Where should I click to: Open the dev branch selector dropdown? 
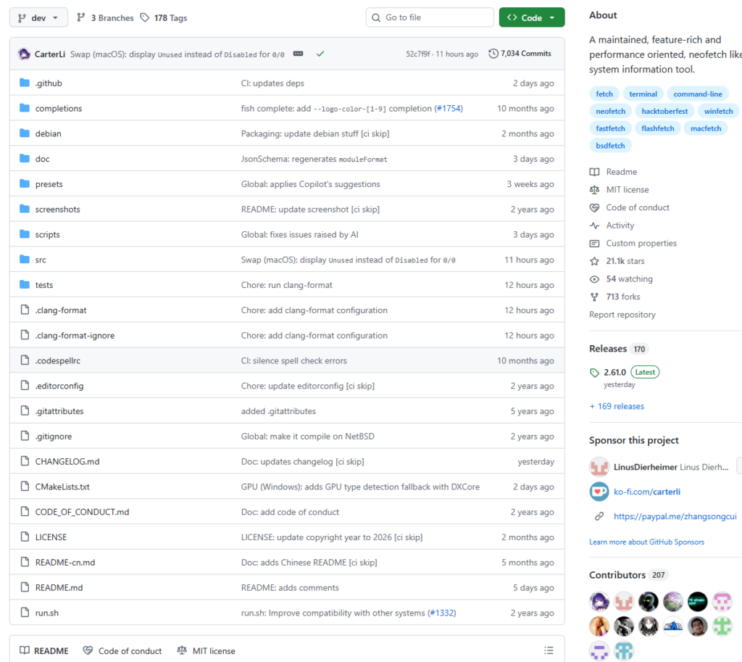pyautogui.click(x=38, y=17)
